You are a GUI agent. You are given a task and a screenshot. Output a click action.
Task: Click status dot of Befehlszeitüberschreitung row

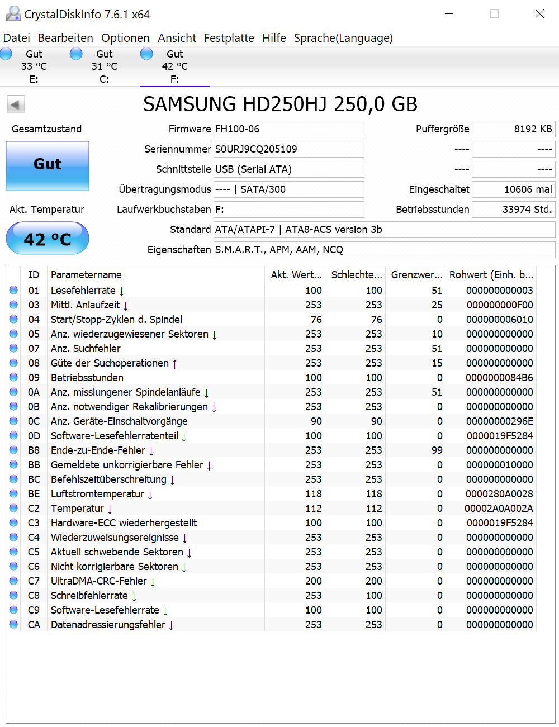tap(13, 479)
